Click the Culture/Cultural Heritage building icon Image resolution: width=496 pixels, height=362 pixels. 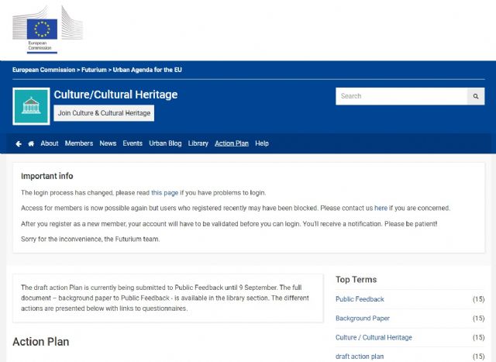point(31,106)
